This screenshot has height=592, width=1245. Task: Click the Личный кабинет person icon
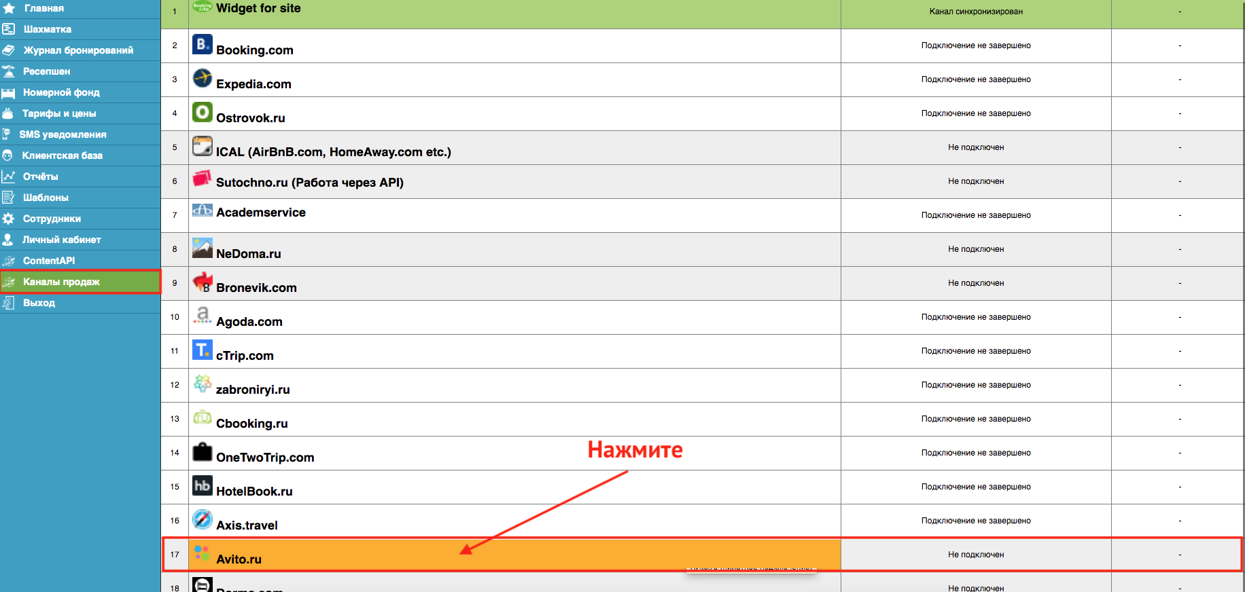[x=8, y=240]
